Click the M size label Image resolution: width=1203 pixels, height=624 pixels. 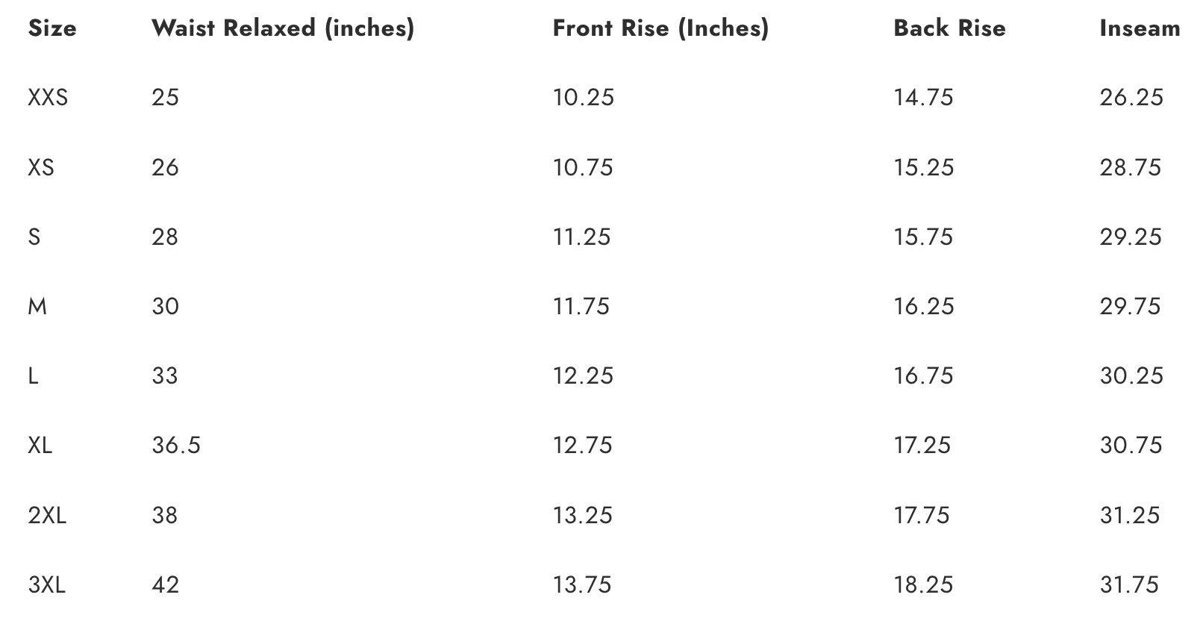point(37,307)
